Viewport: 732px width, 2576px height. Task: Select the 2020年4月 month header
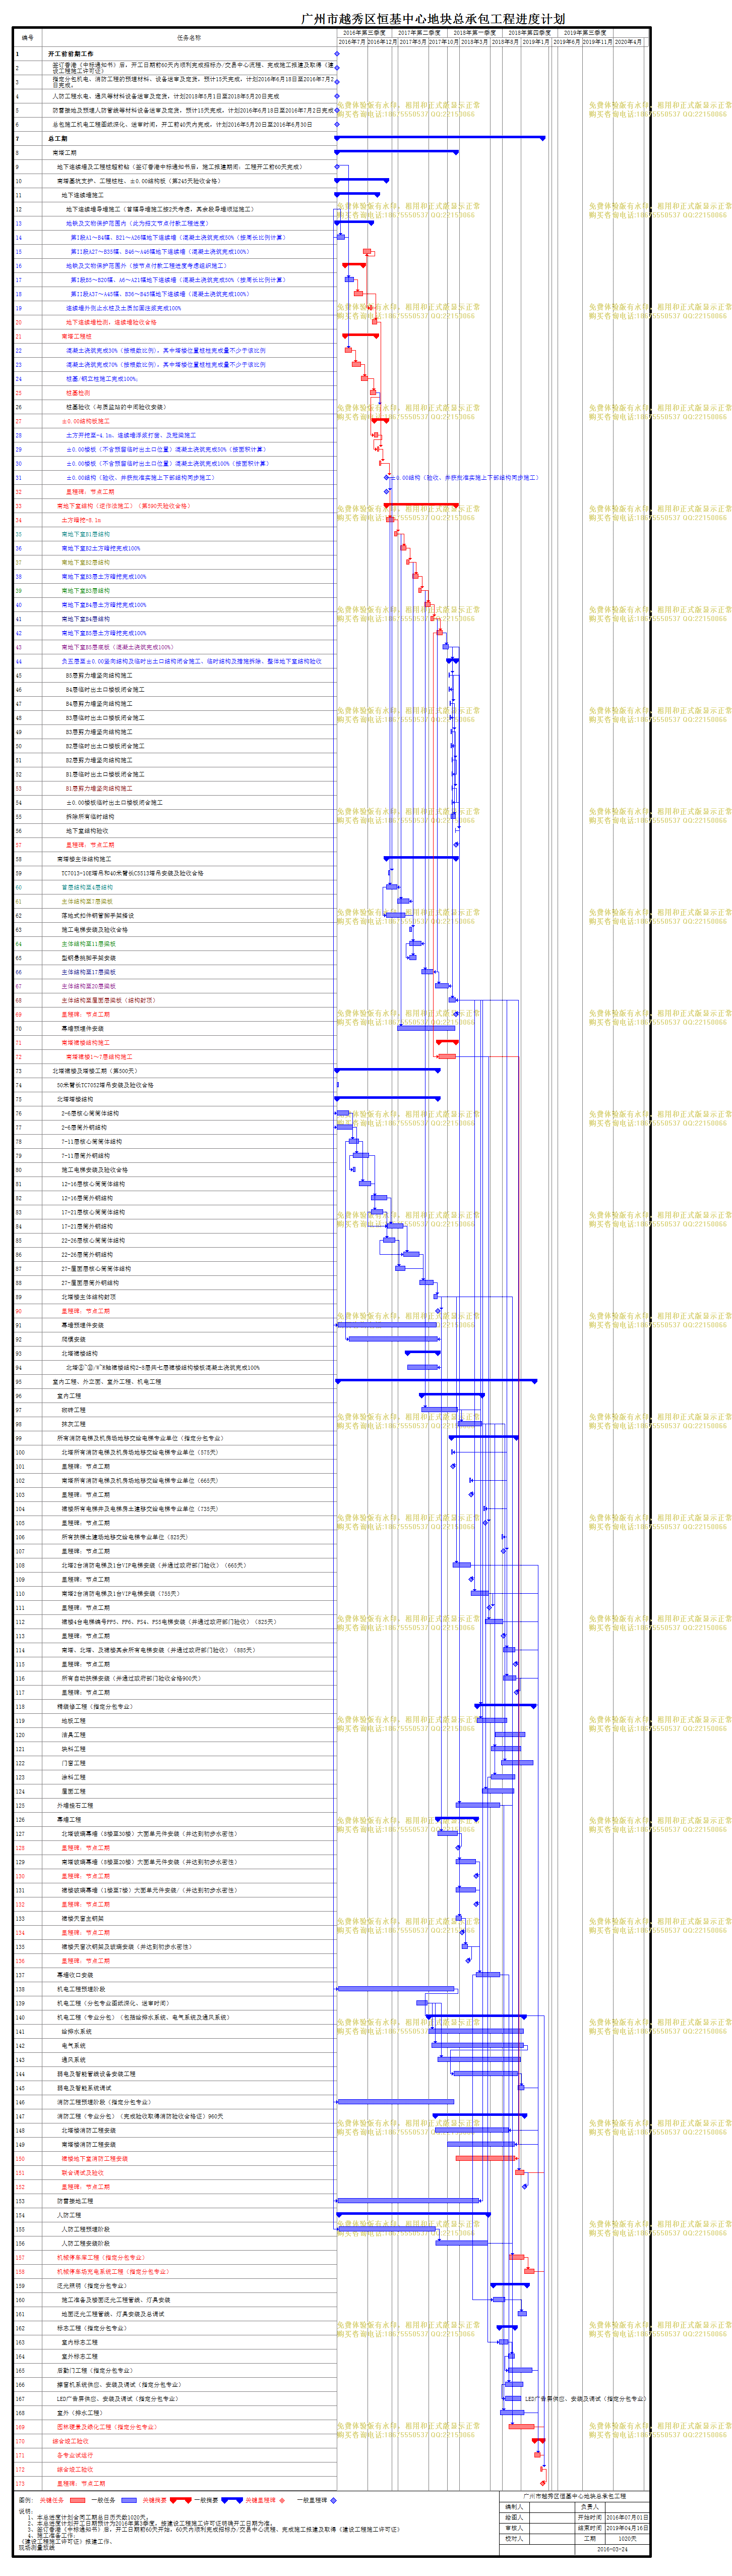[x=628, y=42]
